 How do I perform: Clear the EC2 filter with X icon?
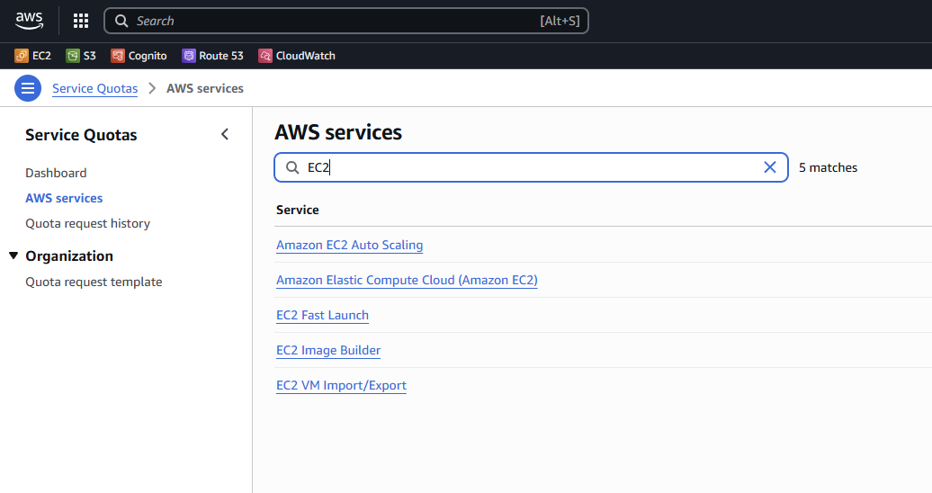tap(770, 167)
